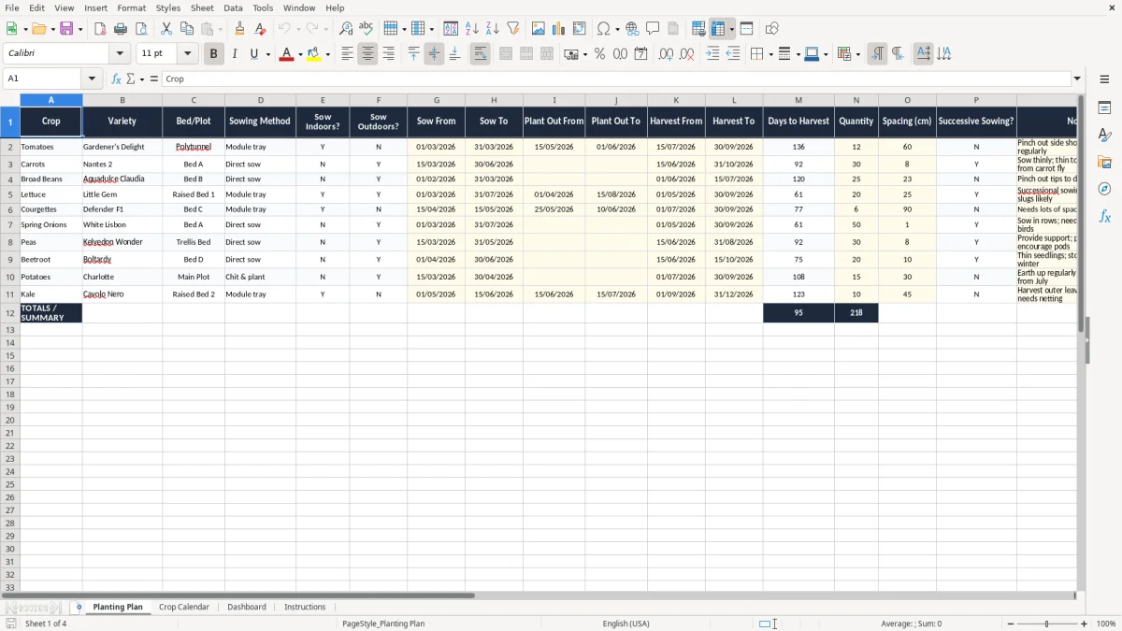Toggle Left-To-Right text direction
The height and width of the screenshot is (631, 1122).
click(x=877, y=54)
